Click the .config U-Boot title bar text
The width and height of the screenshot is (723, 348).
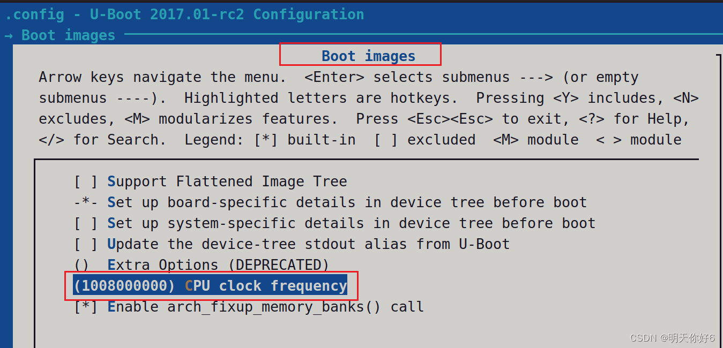pyautogui.click(x=185, y=14)
